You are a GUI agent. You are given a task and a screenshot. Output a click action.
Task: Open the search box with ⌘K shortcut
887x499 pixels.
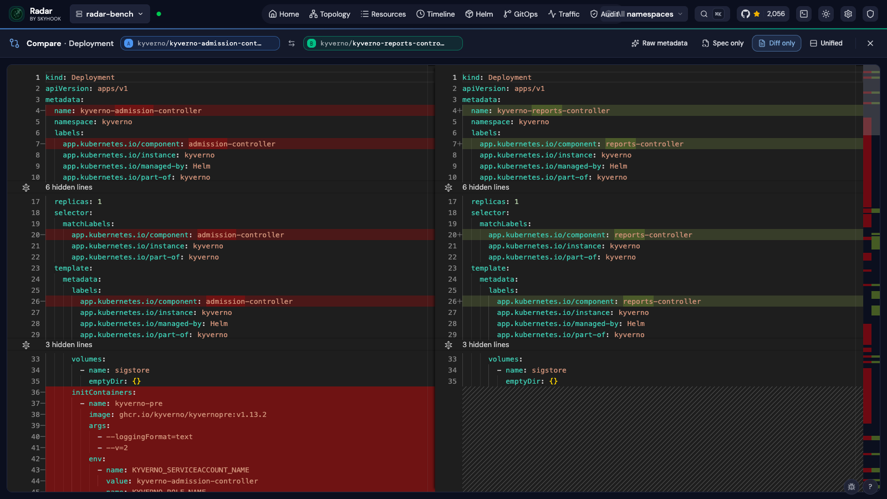(x=712, y=14)
